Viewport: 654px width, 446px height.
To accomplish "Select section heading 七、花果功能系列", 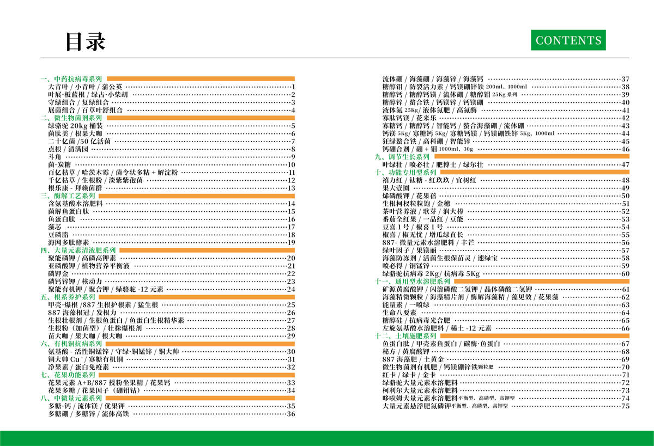I will click(68, 375).
